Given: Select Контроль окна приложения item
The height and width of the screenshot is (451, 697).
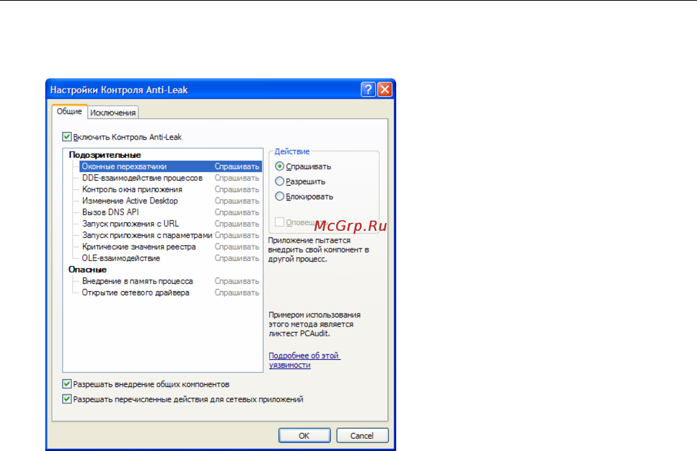Looking at the screenshot, I should [132, 189].
